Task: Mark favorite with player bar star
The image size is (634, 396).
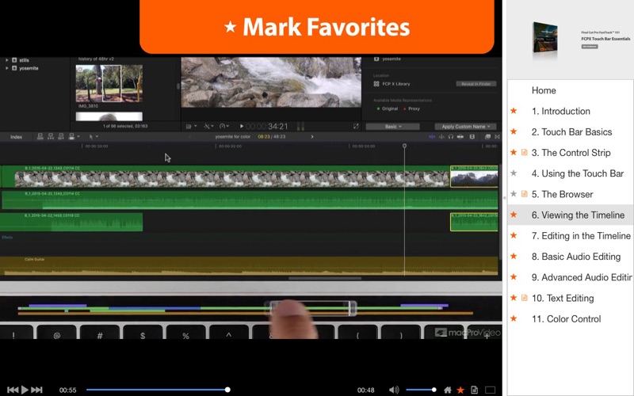Action: coord(460,390)
